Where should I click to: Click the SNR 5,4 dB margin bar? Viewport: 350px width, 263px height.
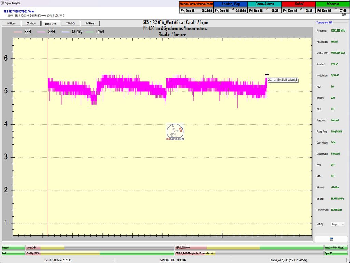[x=248, y=253]
